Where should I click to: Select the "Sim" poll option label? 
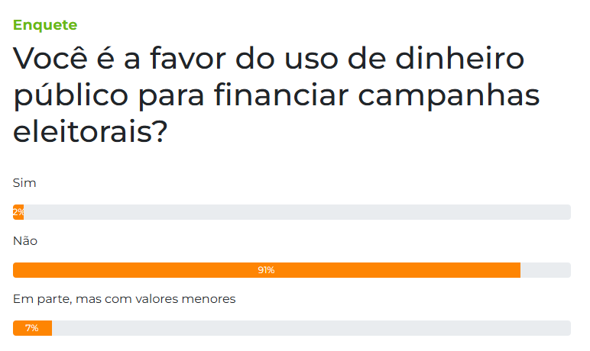[24, 183]
